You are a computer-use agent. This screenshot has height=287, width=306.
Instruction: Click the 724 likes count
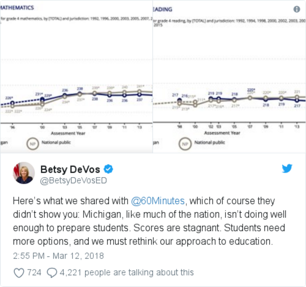[x=34, y=273]
